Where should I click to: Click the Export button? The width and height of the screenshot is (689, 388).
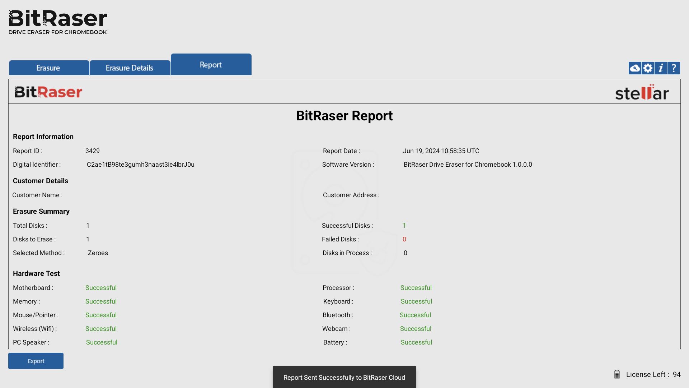[36, 361]
